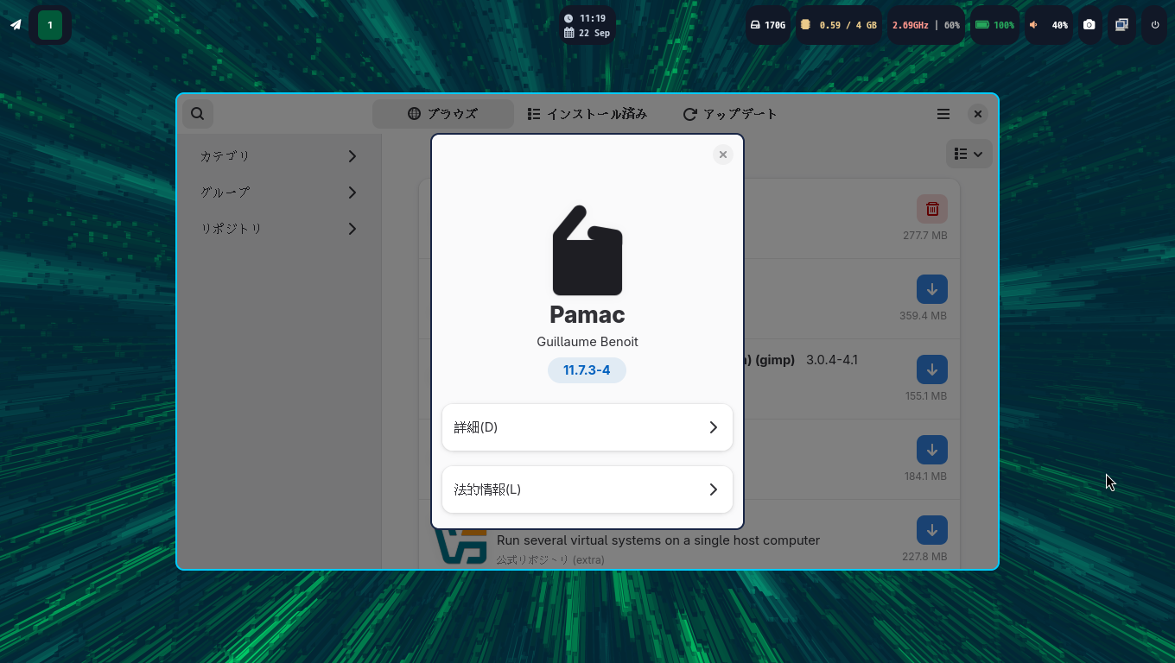This screenshot has width=1175, height=663.
Task: Click the CPU 2.69GHz indicator
Action: [926, 25]
